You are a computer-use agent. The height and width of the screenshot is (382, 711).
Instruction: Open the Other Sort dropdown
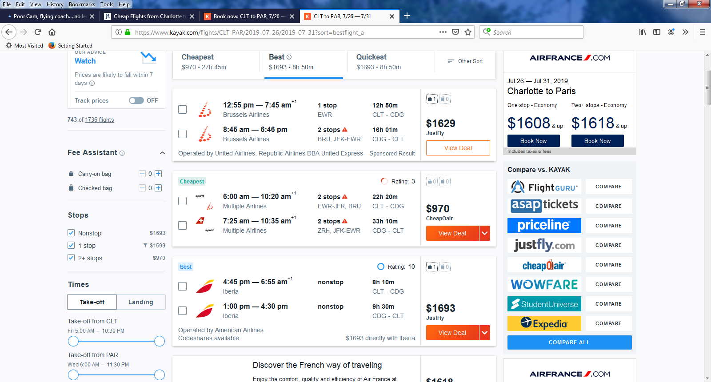tap(465, 61)
